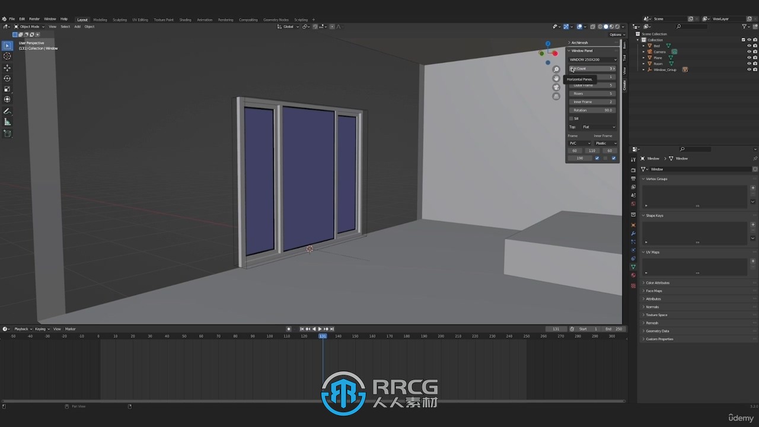Click the viewport zoom magnifier gizmo

click(x=556, y=70)
